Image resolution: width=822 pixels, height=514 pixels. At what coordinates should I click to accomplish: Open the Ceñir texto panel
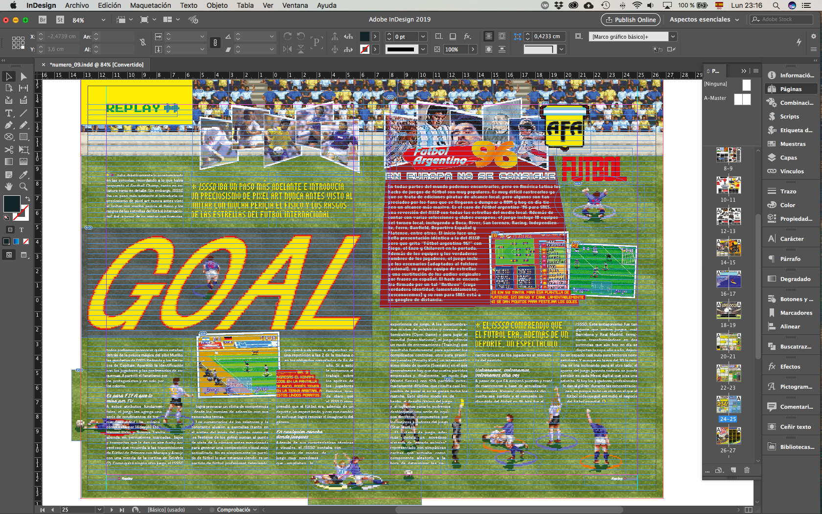(x=791, y=427)
